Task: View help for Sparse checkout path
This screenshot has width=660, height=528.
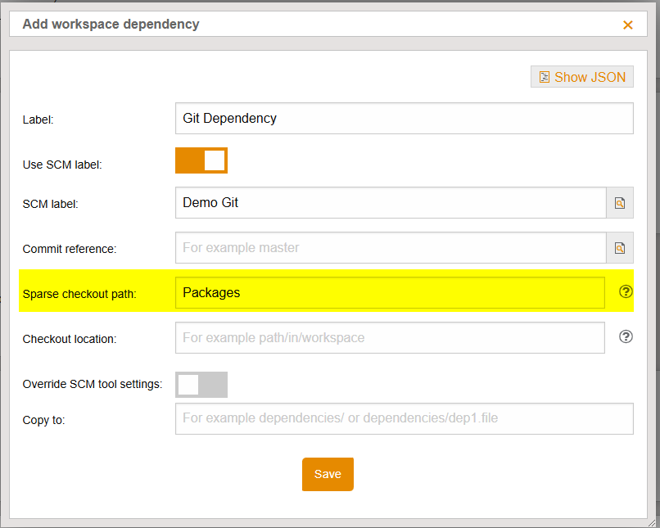Action: click(626, 291)
